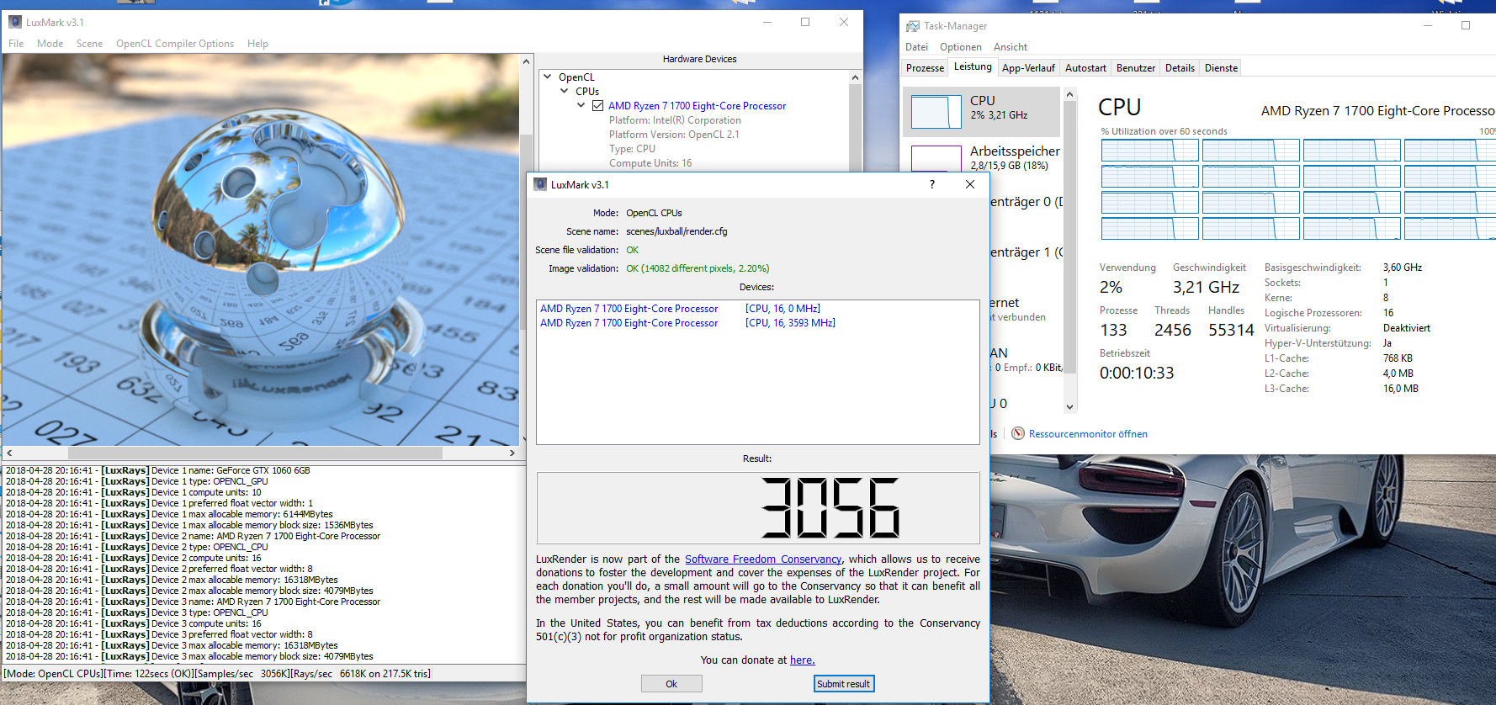
Task: Click the 'Platform: Intel(R) Corporation' row
Action: pos(675,120)
